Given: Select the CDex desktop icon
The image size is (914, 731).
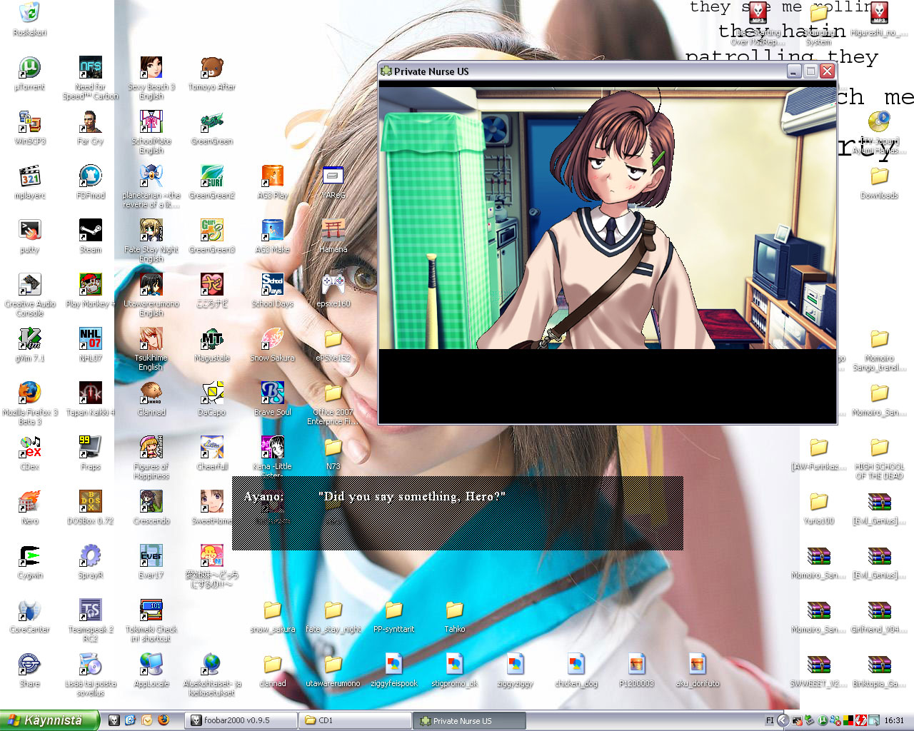Looking at the screenshot, I should (x=29, y=448).
